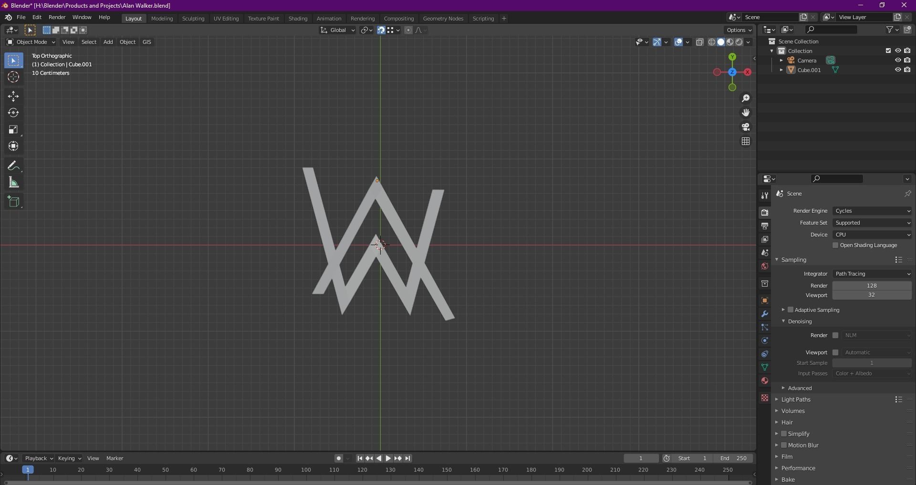Enable Open Shading Language checkbox
This screenshot has width=916, height=485.
click(x=835, y=245)
